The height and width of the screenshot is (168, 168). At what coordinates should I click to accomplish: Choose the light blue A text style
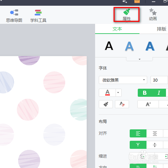point(129,46)
